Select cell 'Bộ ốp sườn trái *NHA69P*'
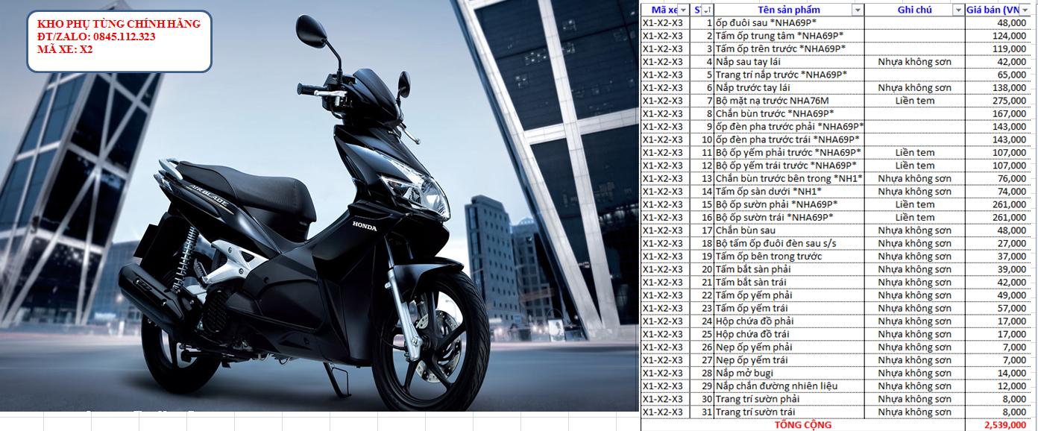The height and width of the screenshot is (431, 1038). 789,217
